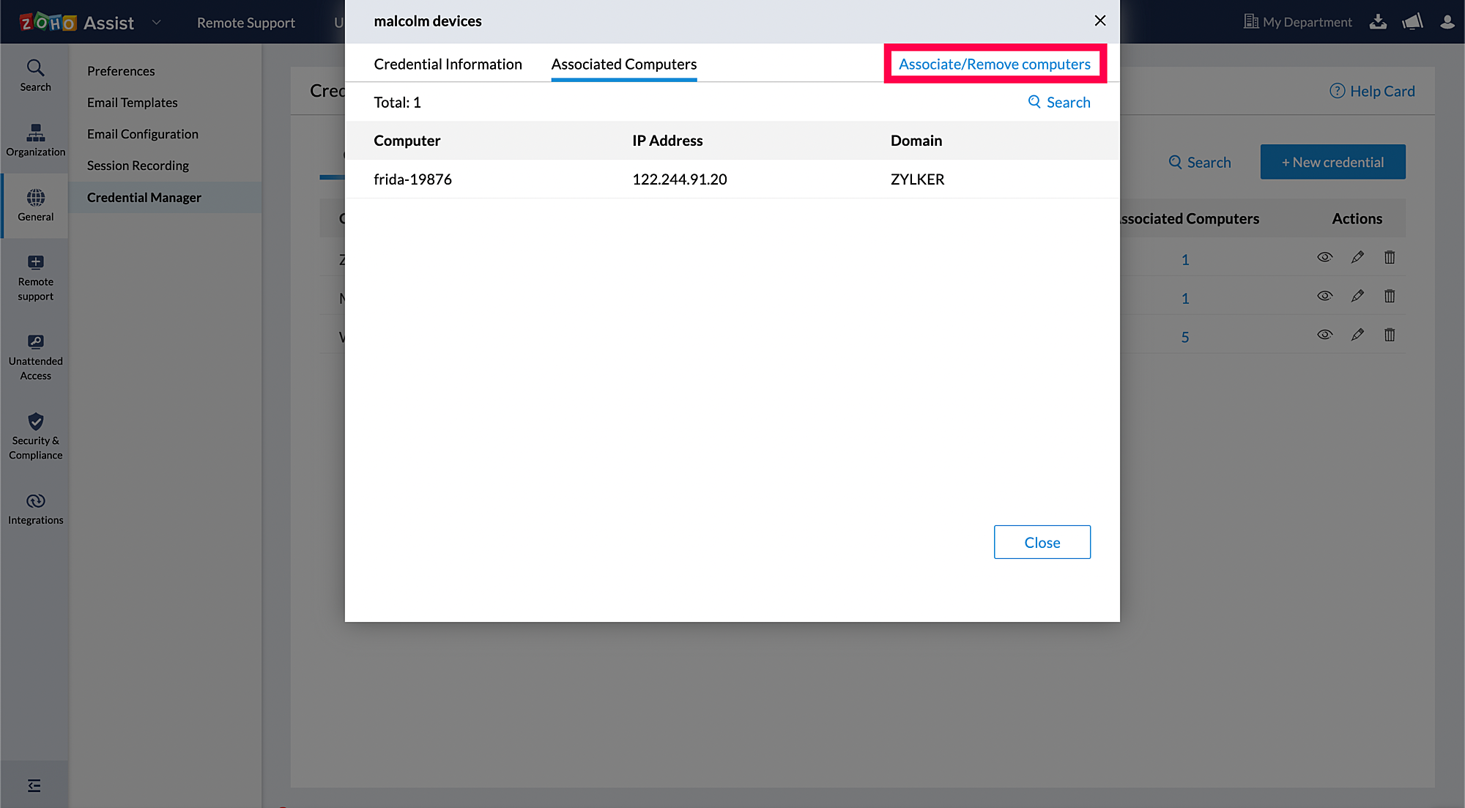Click Search inside the malcolm devices dialog
Viewport: 1465px width, 808px height.
[x=1059, y=103]
